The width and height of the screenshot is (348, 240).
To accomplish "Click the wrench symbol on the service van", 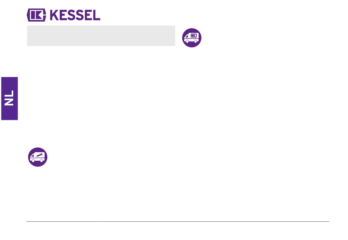I will (39, 155).
